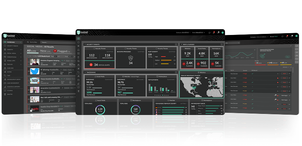Switch to Flagged results tab

[x=62, y=51]
